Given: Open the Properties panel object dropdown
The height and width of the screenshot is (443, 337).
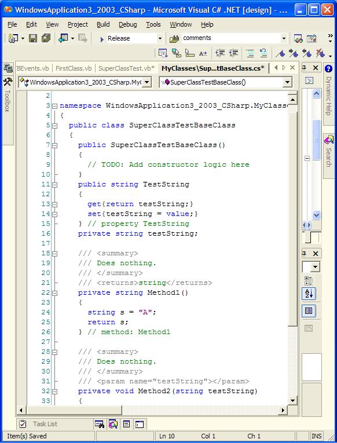Looking at the screenshot, I should coord(316,266).
